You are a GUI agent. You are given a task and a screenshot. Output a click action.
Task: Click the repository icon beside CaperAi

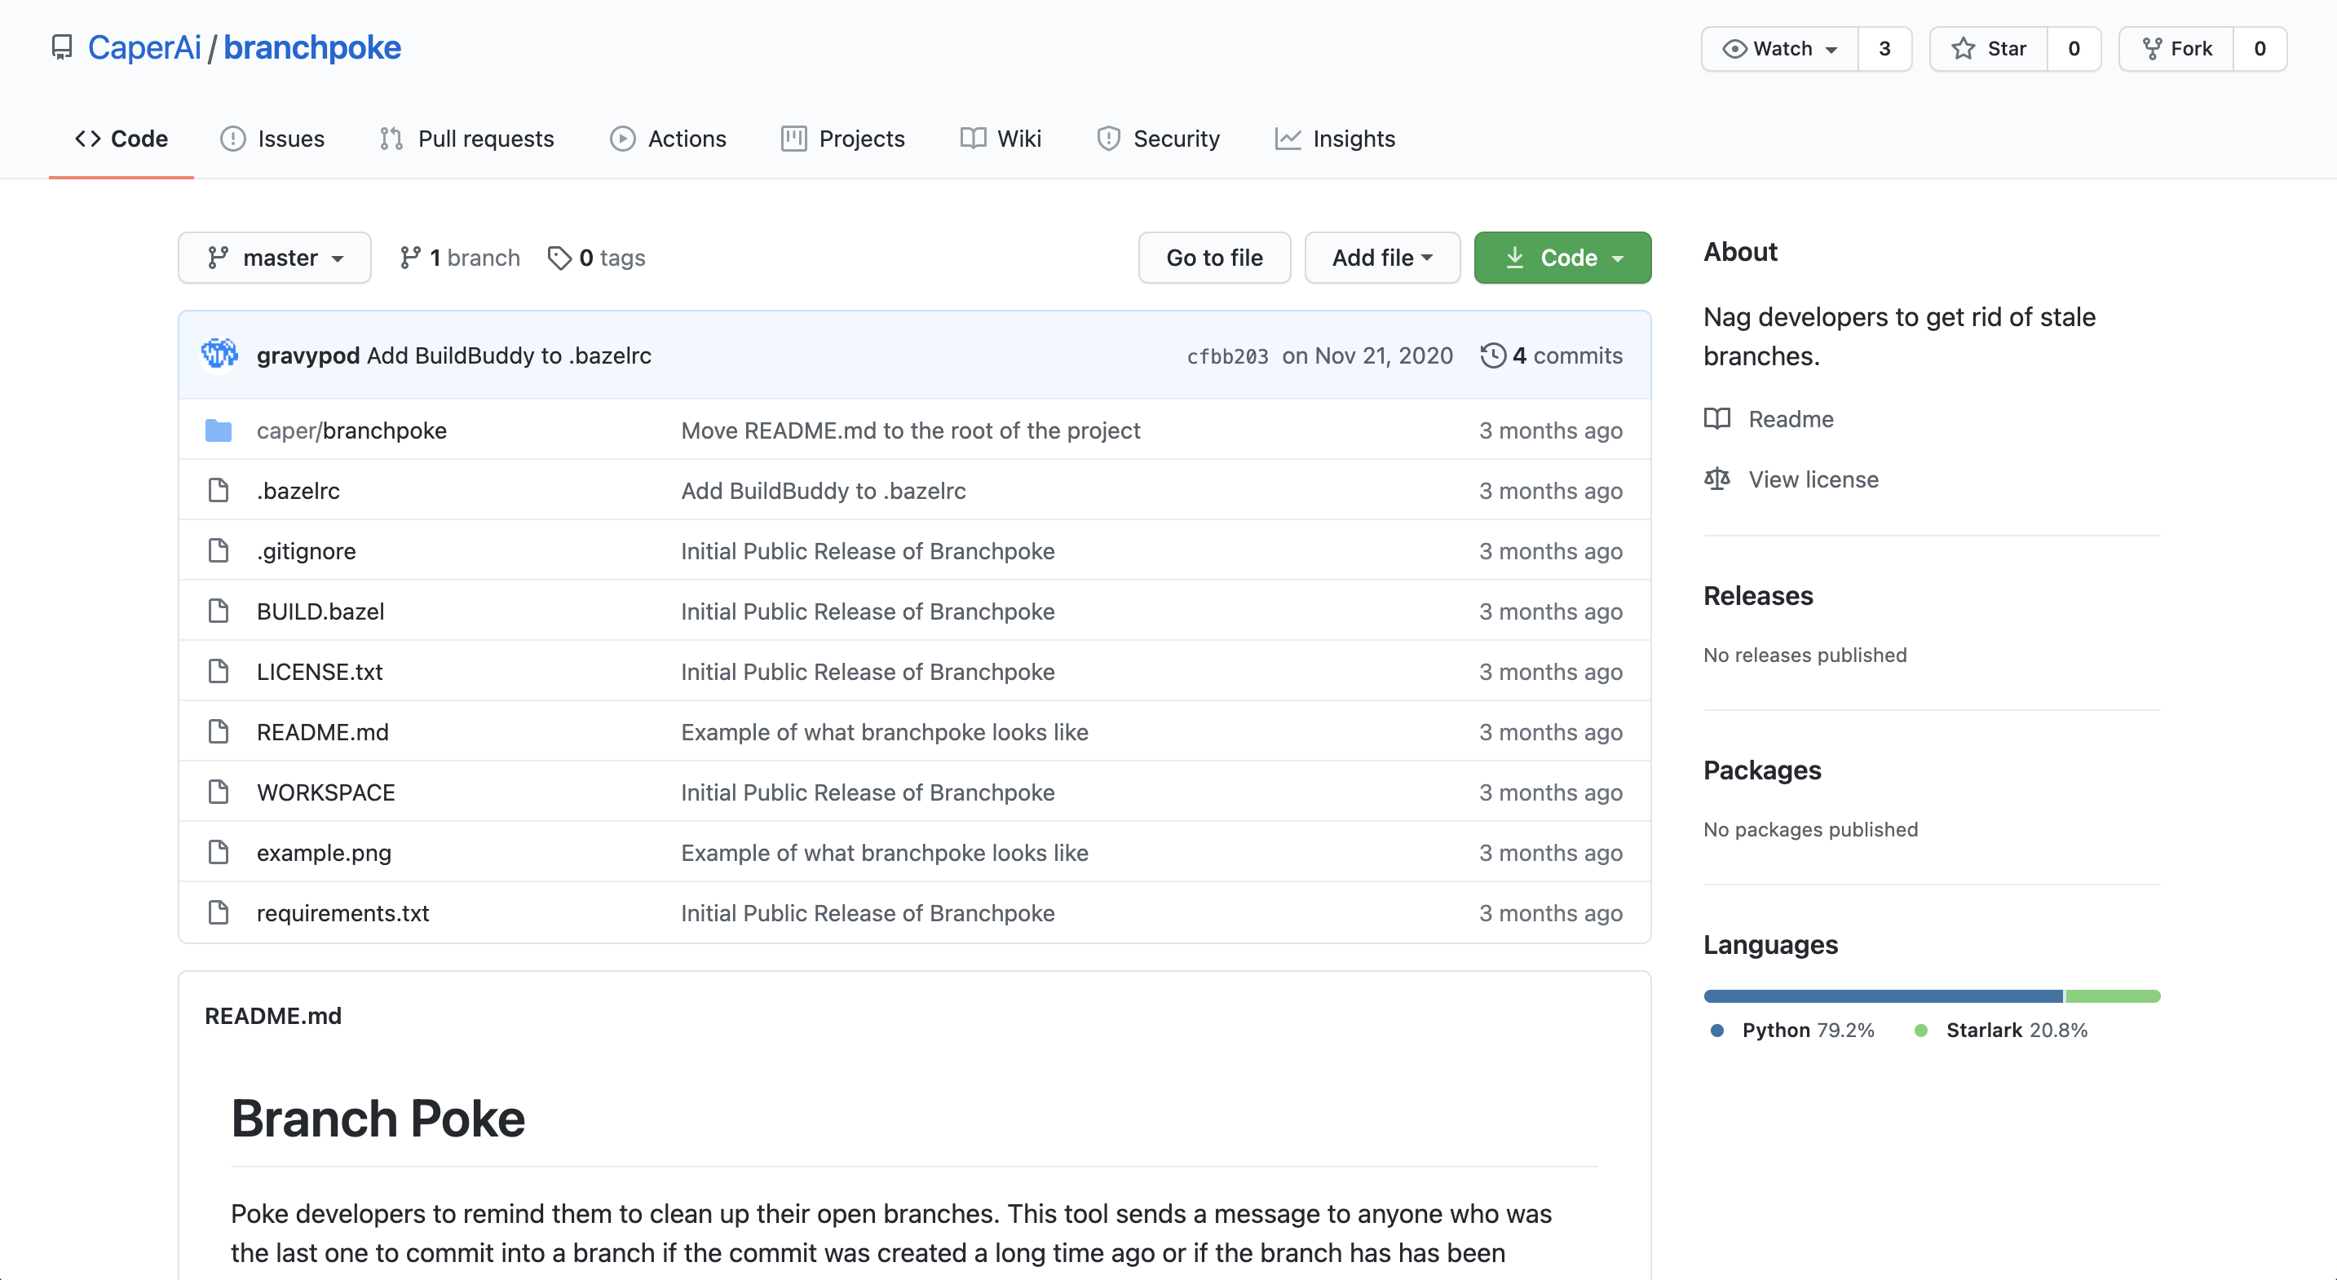[x=61, y=47]
